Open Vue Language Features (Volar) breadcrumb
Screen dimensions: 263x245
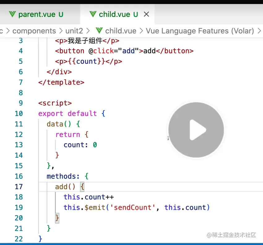tap(200, 31)
